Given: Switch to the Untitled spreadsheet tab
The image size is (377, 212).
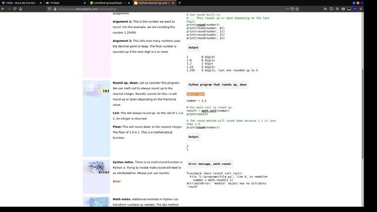Looking at the screenshot, I should 110,3.
